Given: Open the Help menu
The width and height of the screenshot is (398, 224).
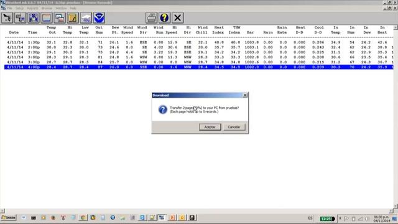Looking at the screenshot, I should 73,8.
